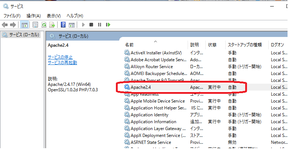Screen dimensions: 289x150
Task: Click the Start Service play icon
Action: (83, 25)
